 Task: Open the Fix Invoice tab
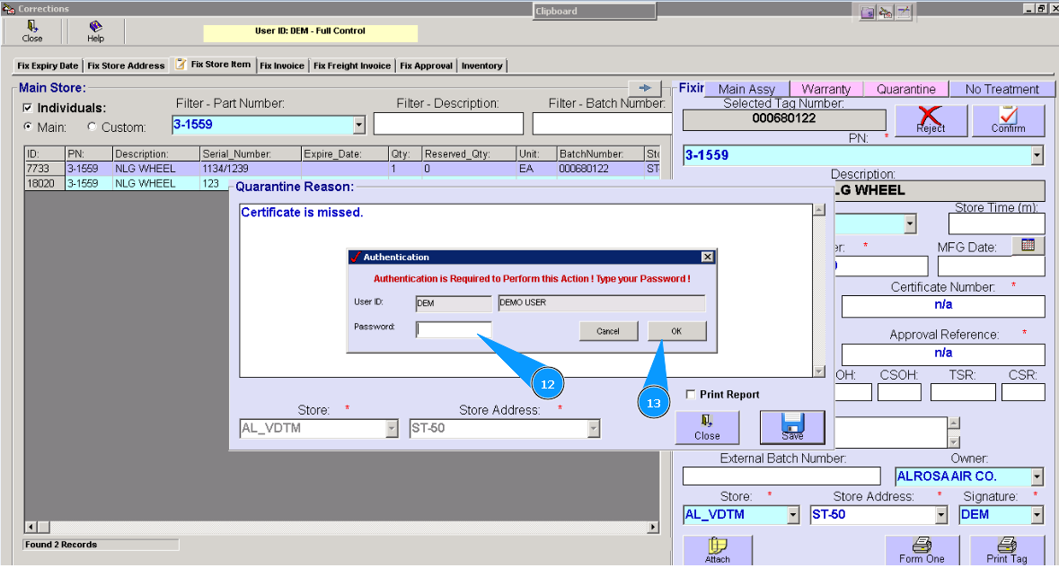click(282, 66)
